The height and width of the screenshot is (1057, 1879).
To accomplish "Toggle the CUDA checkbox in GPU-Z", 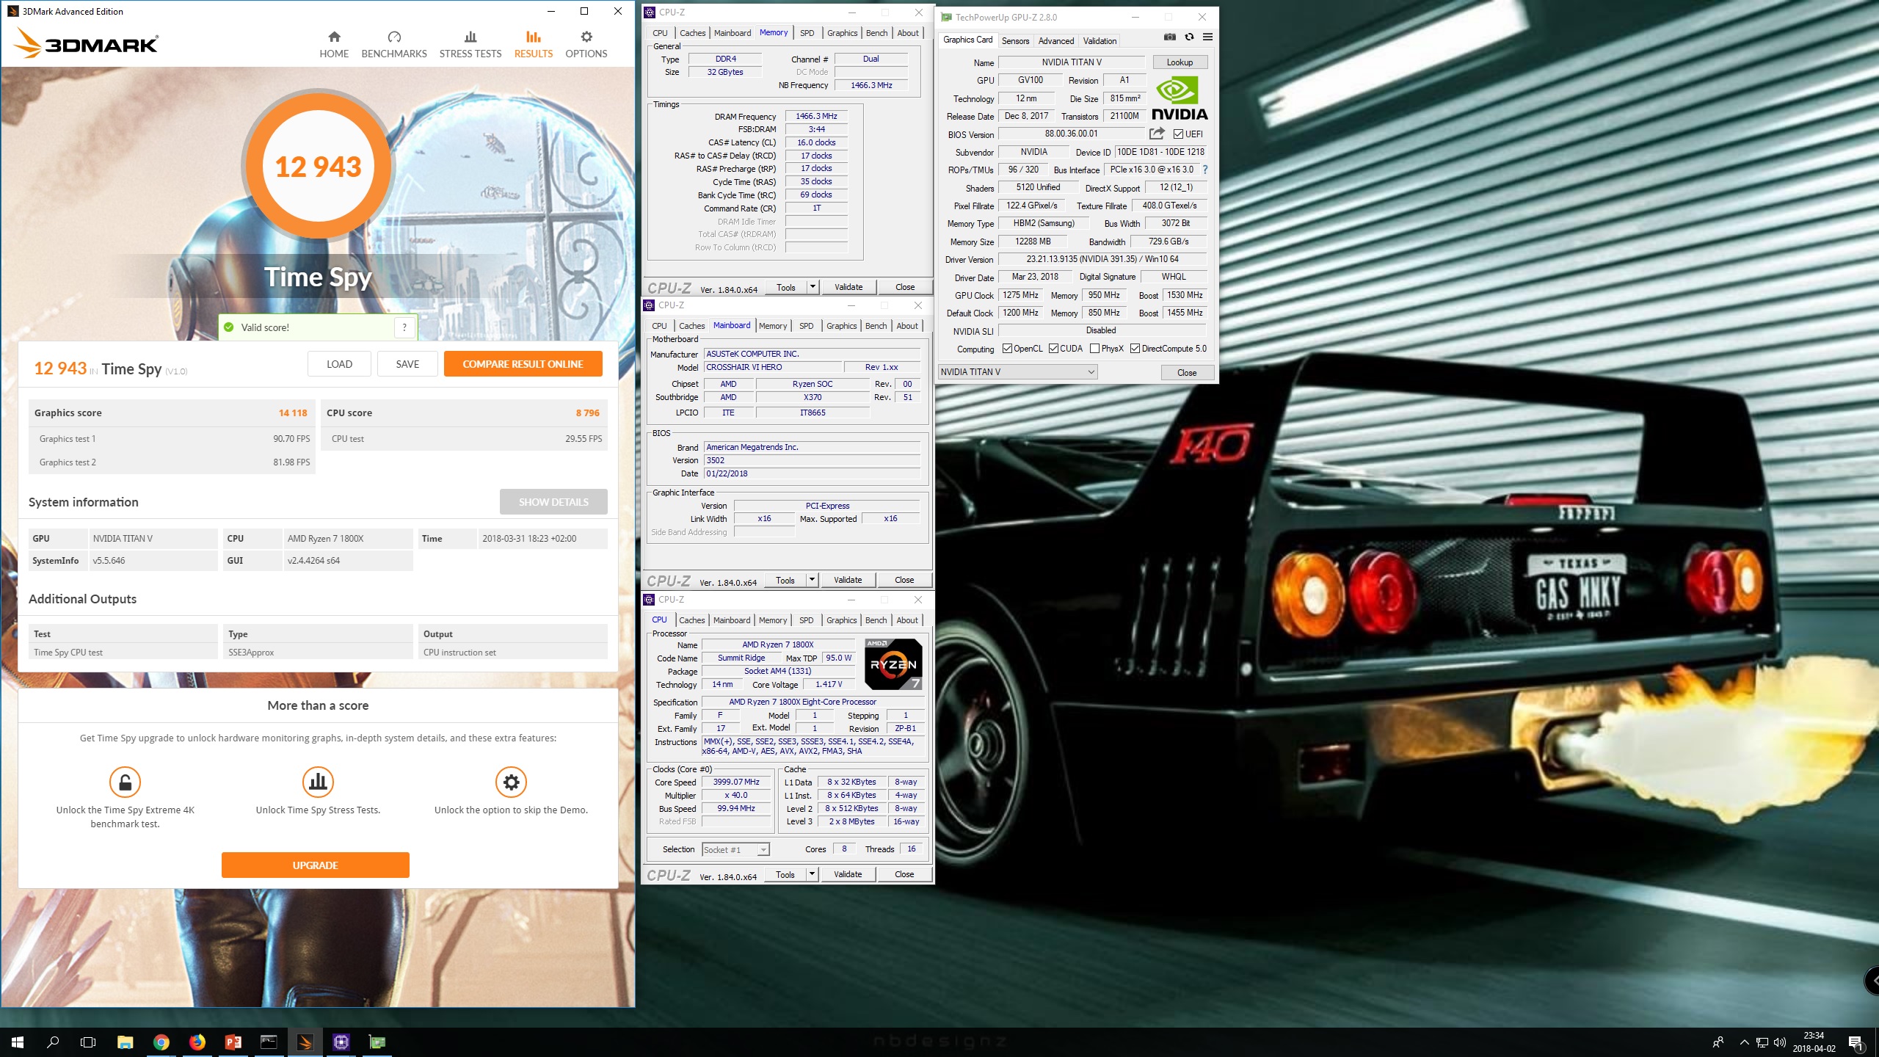I will pos(1053,349).
